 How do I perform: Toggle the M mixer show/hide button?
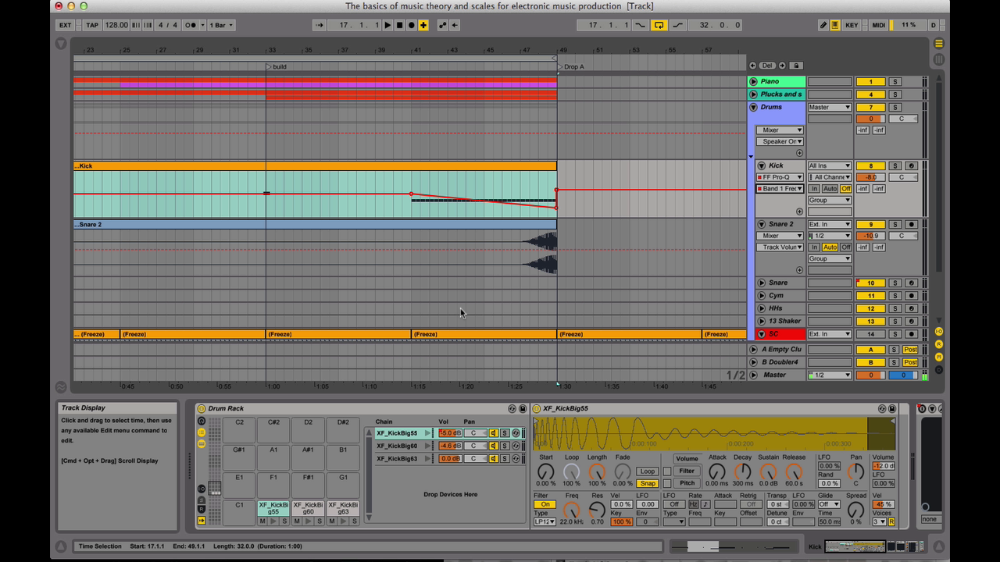939,357
